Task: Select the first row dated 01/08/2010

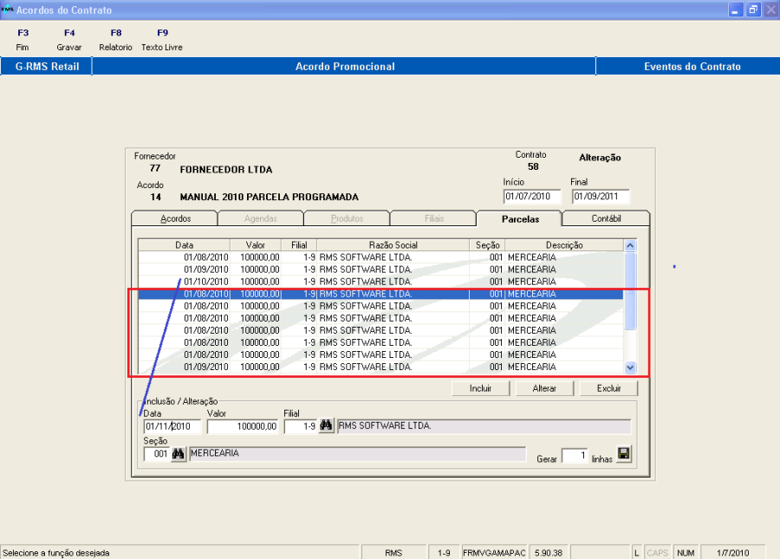Action: point(380,257)
